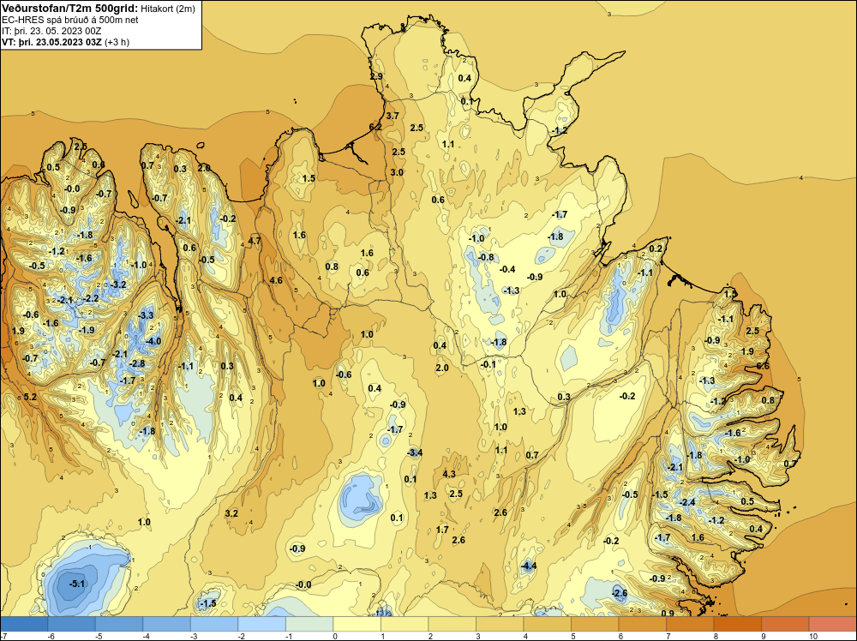Click the legend tick label '0'
The image size is (857, 641).
point(334,636)
